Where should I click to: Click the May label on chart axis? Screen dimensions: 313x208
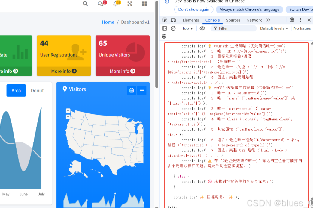pos(6,194)
